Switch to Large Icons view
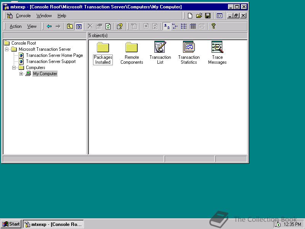305x229 pixels. pos(167,26)
